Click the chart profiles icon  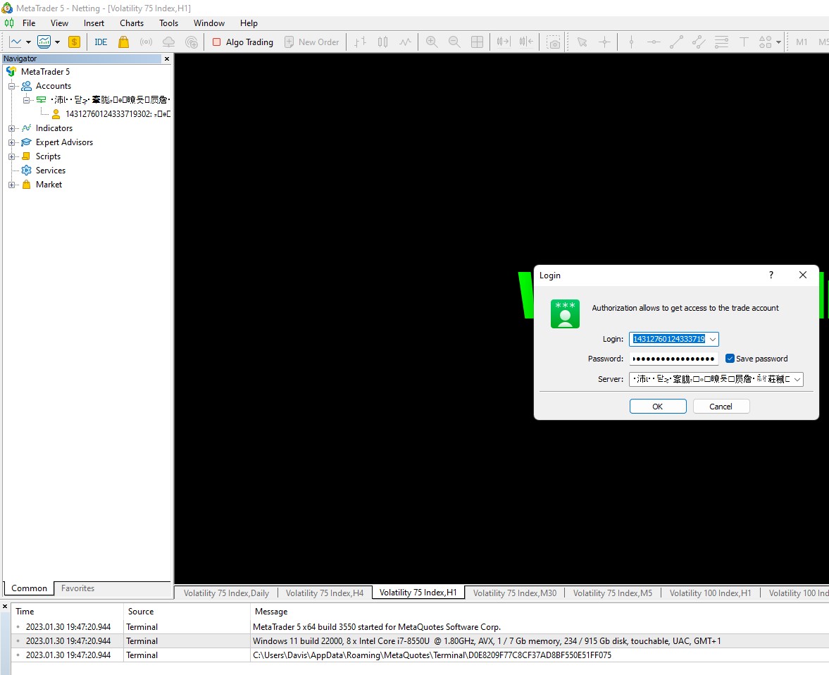pyautogui.click(x=44, y=42)
